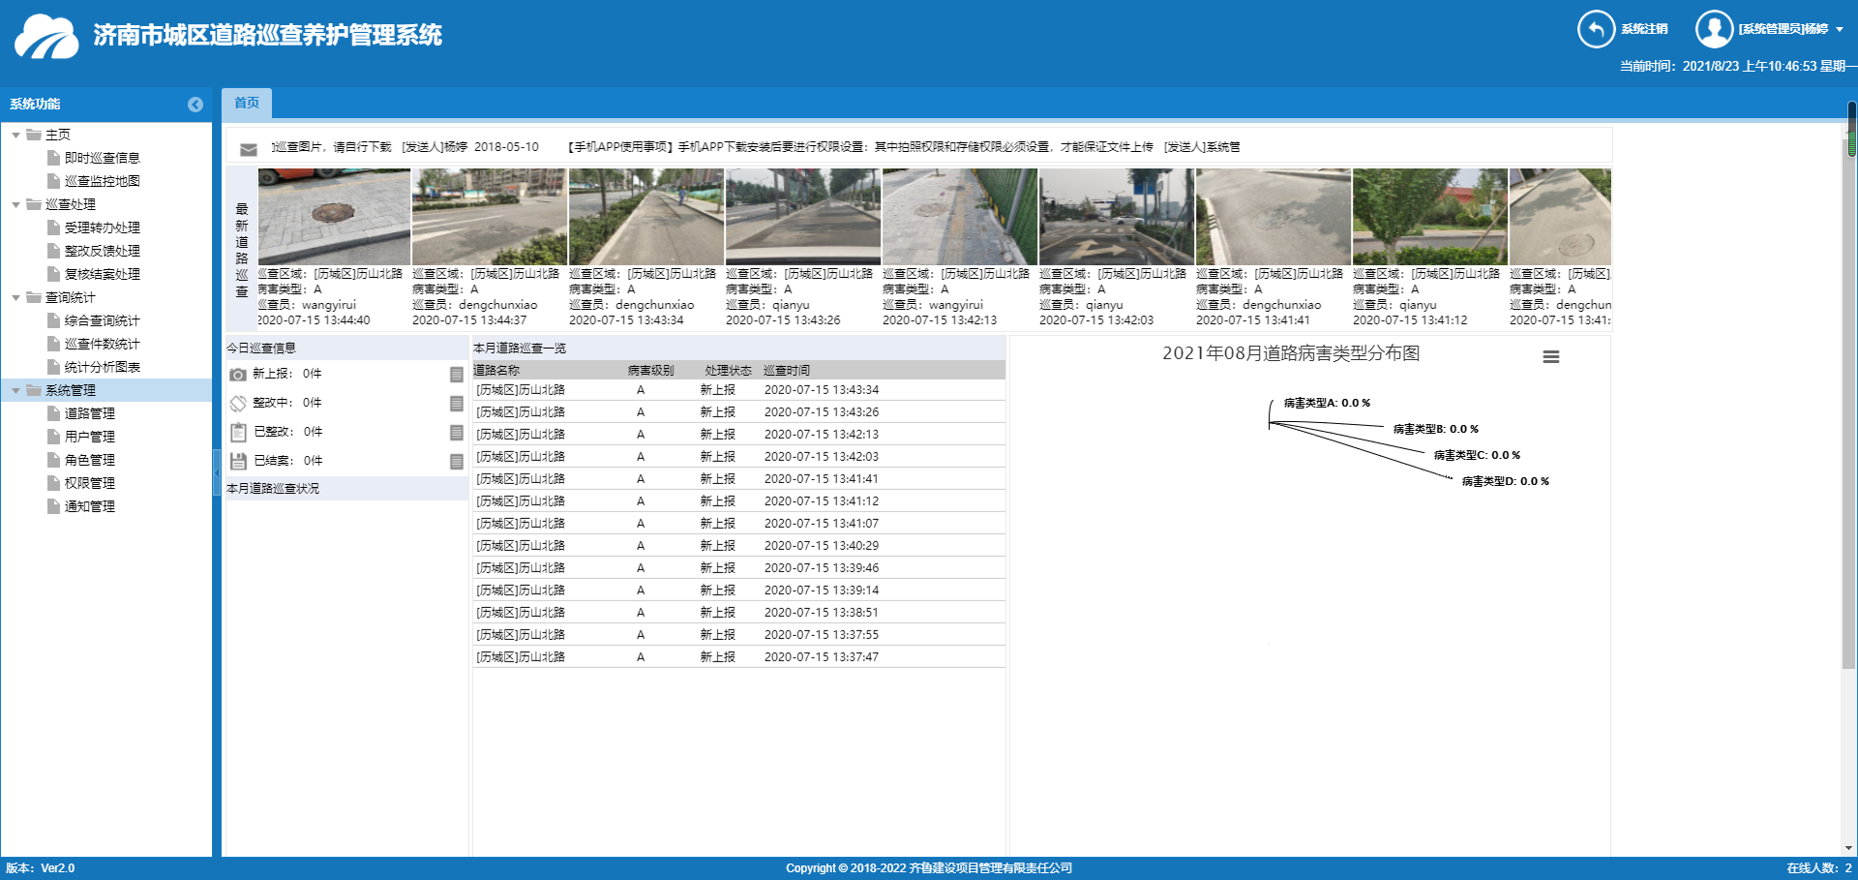Open the chart hamburger menu icon
The image size is (1858, 880).
[1550, 357]
